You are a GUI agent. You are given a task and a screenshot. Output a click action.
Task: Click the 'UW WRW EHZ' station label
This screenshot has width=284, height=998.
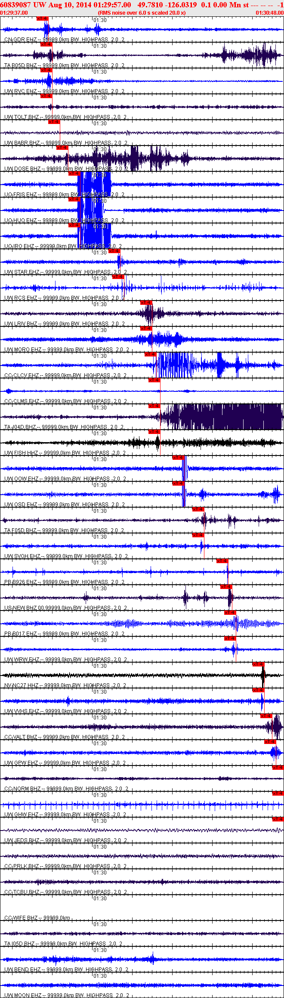click(x=22, y=660)
